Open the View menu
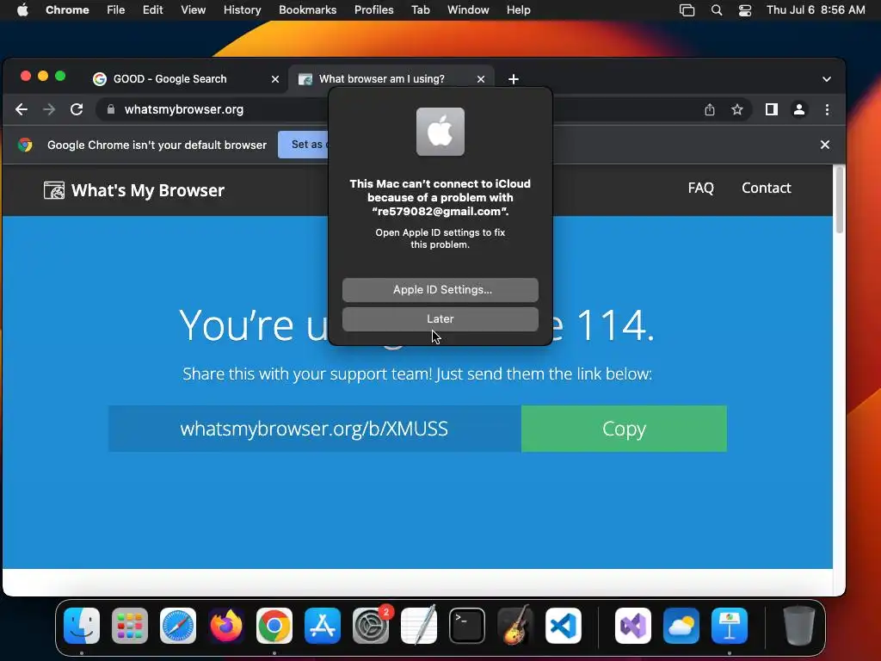 tap(194, 10)
